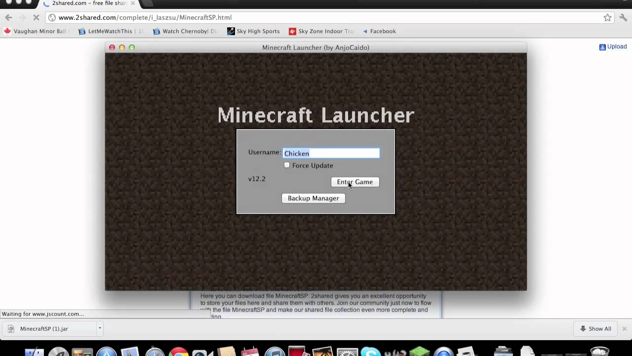Click the v12.2 version label
This screenshot has width=632, height=356.
click(x=257, y=179)
